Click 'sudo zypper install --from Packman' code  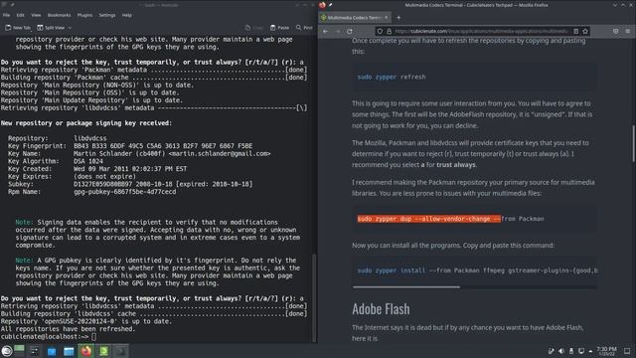[x=477, y=270]
